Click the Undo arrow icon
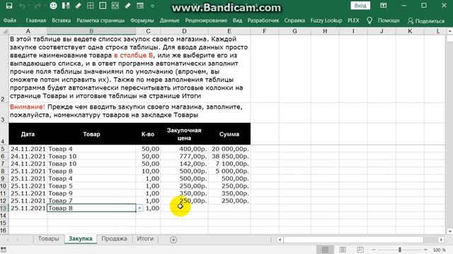453x254 pixels. tap(22, 6)
